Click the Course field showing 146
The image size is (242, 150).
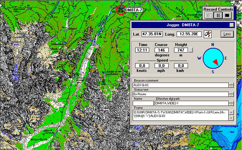[x=161, y=50]
